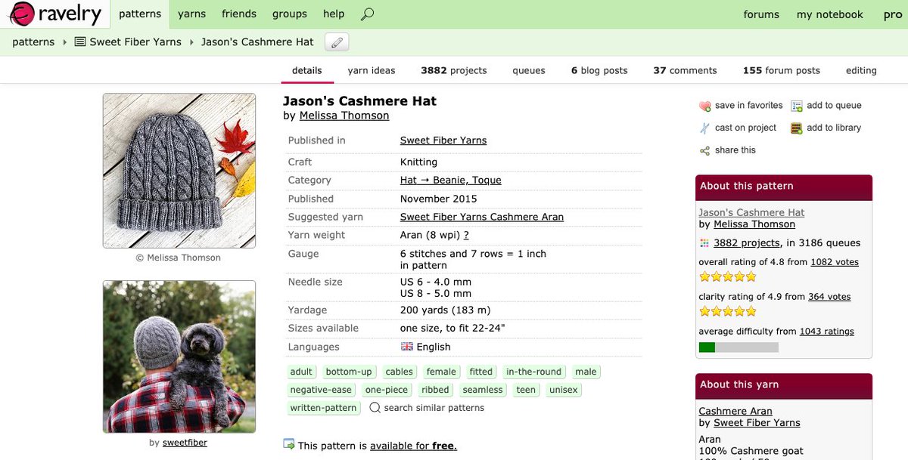Screen dimensions: 908x460
Task: Select the female tag
Action: point(441,372)
